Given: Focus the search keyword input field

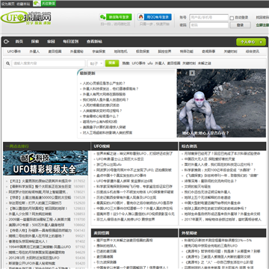Looking at the screenshot, I should [x=49, y=64].
